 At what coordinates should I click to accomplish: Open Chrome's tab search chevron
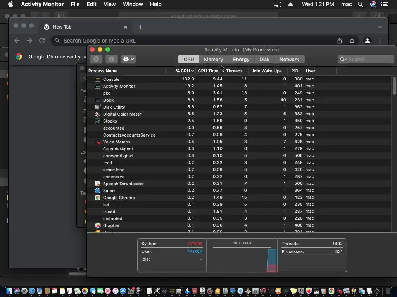[x=380, y=27]
